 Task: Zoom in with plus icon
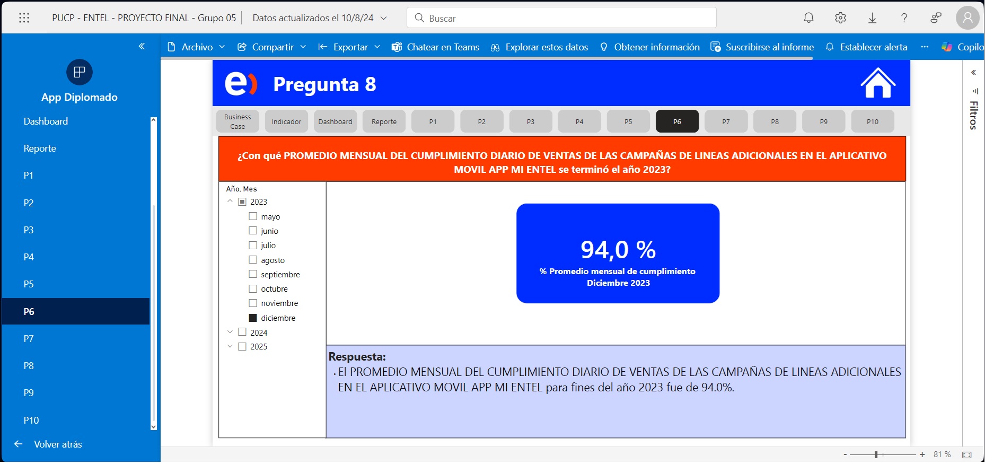click(x=922, y=454)
